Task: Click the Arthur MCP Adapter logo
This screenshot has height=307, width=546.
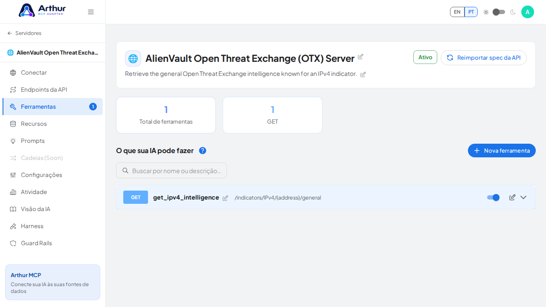Action: coord(42,10)
